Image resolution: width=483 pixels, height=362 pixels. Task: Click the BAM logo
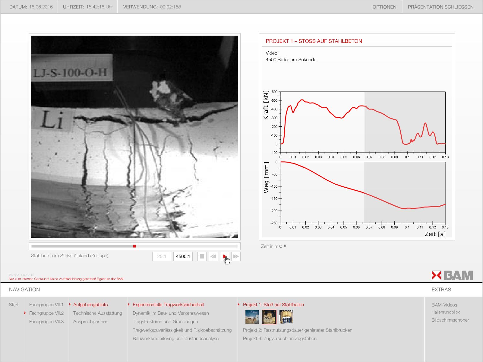pos(452,275)
